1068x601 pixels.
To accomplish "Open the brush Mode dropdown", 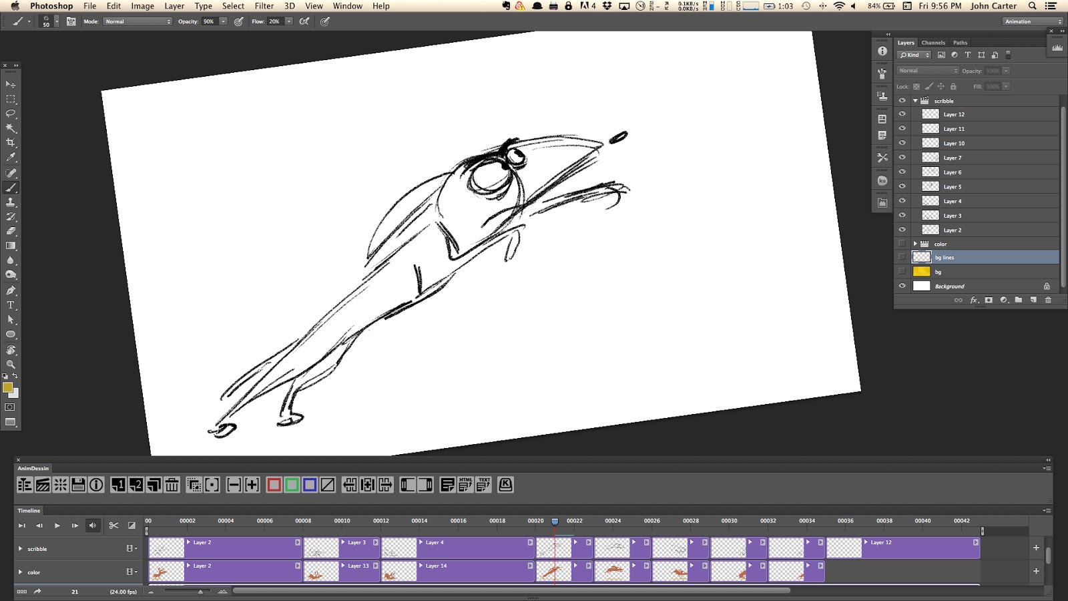I will click(x=138, y=21).
